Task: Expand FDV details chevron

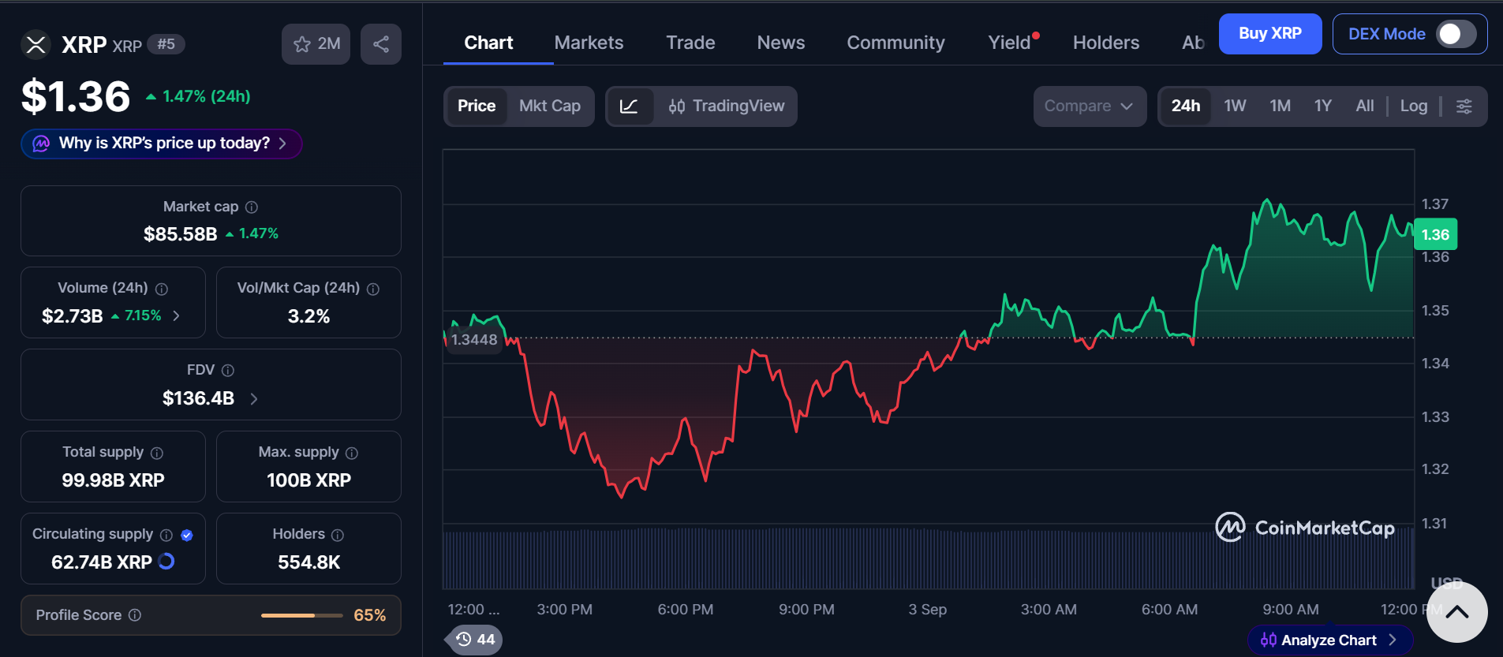Action: pos(254,399)
